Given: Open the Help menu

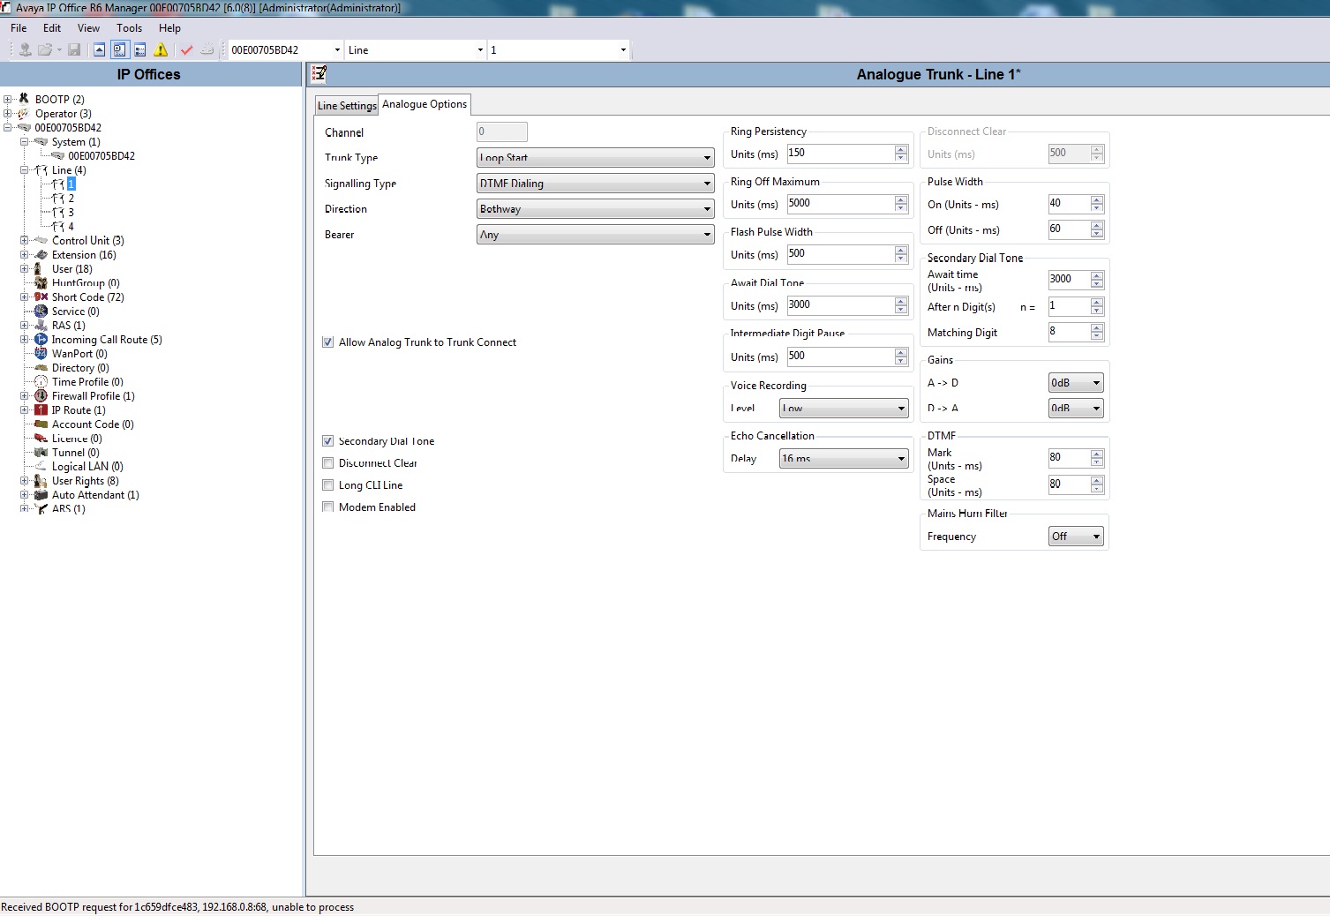Looking at the screenshot, I should [169, 28].
